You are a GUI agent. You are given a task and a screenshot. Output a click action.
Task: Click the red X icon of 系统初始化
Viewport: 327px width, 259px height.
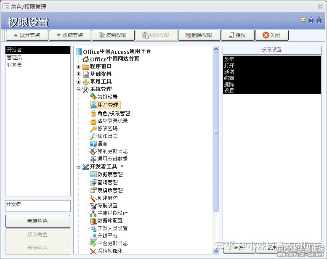tap(93, 251)
